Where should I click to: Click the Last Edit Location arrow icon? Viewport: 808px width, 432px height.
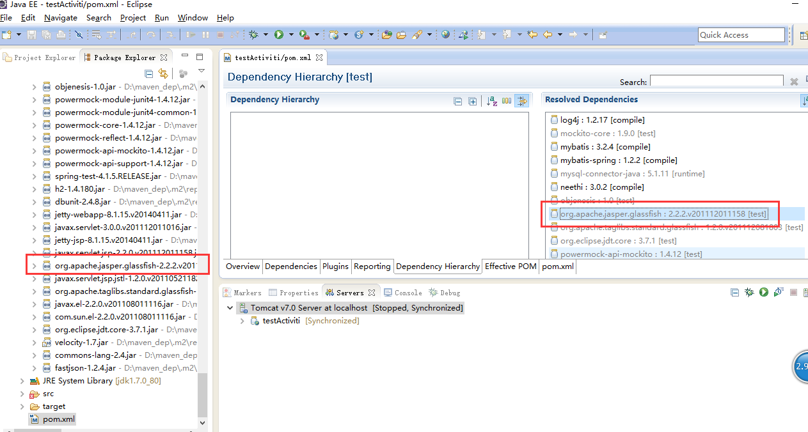[532, 35]
